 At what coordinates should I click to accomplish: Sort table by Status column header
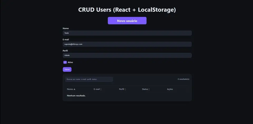[x=146, y=89]
